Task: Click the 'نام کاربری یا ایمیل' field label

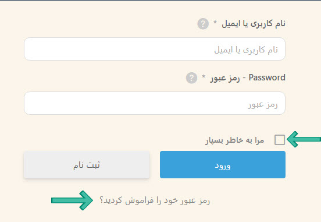Action: [x=254, y=24]
